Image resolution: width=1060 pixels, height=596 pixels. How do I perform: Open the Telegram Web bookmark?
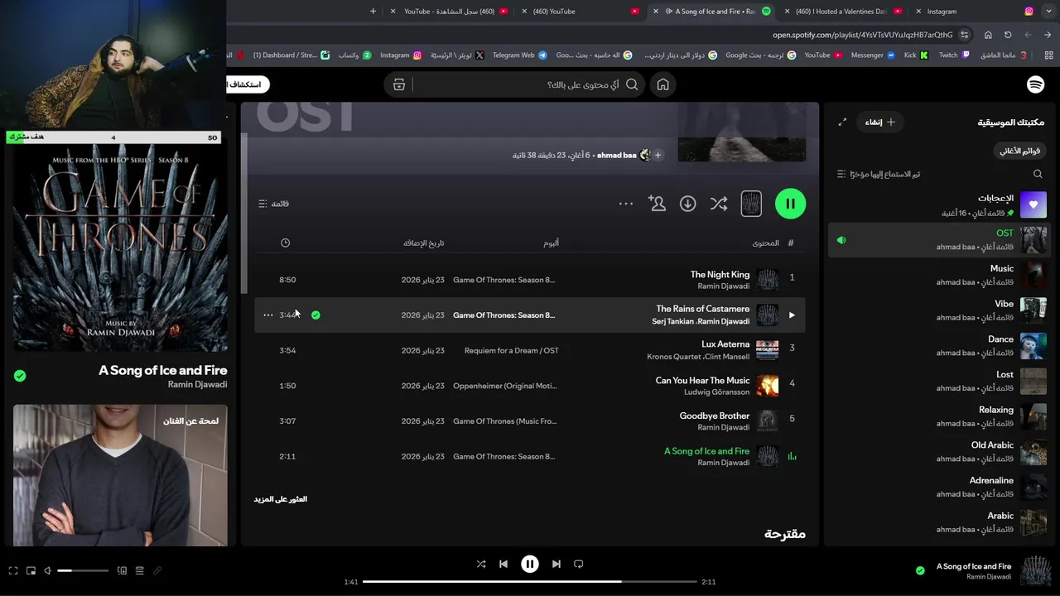519,55
